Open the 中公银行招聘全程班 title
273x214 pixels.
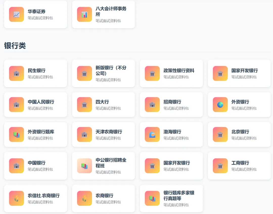click(x=111, y=163)
